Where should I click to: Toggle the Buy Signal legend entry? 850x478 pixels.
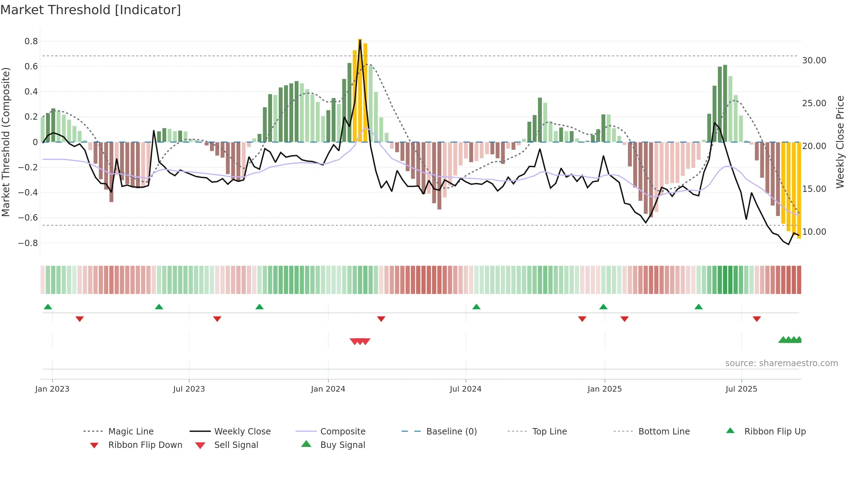click(x=333, y=445)
